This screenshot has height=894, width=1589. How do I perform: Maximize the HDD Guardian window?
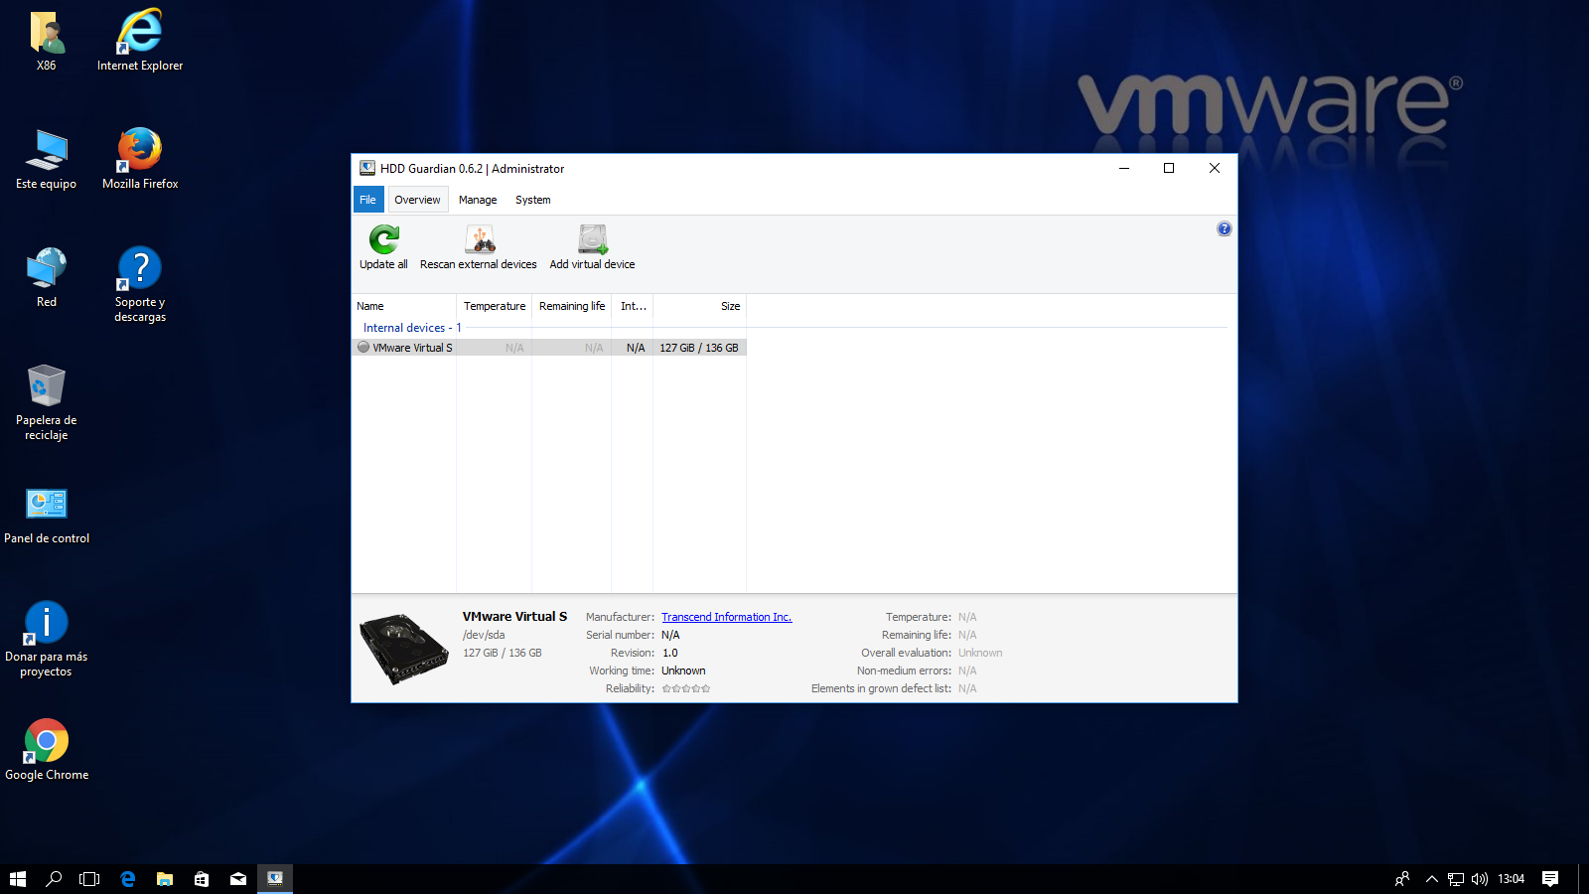(x=1169, y=168)
